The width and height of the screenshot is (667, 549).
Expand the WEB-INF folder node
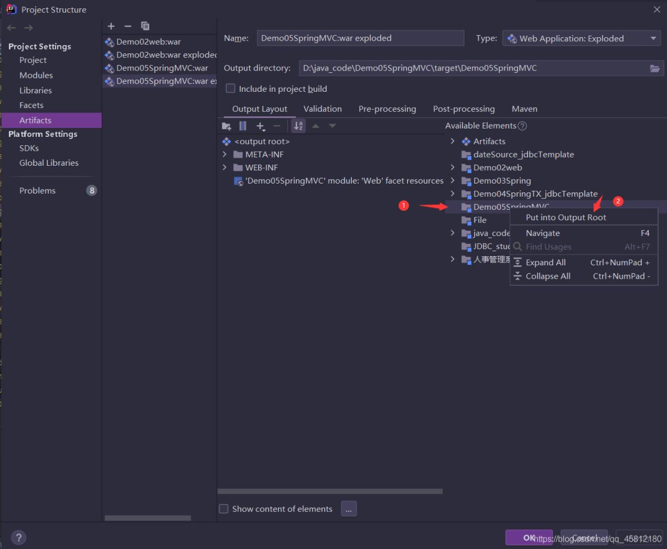225,167
